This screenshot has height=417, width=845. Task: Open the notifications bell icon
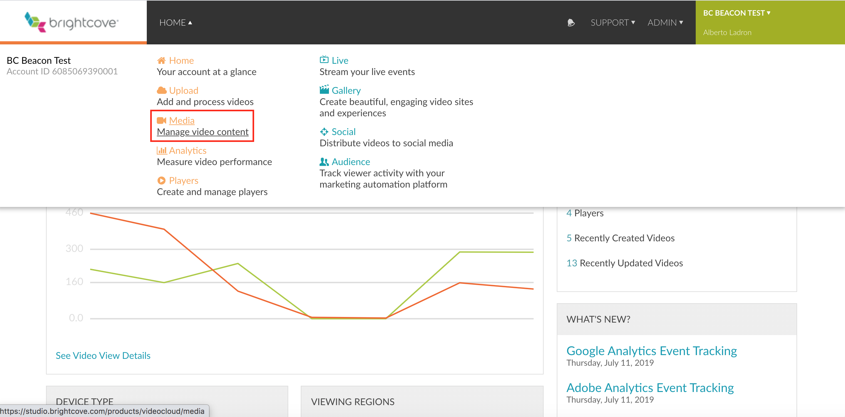pyautogui.click(x=571, y=23)
